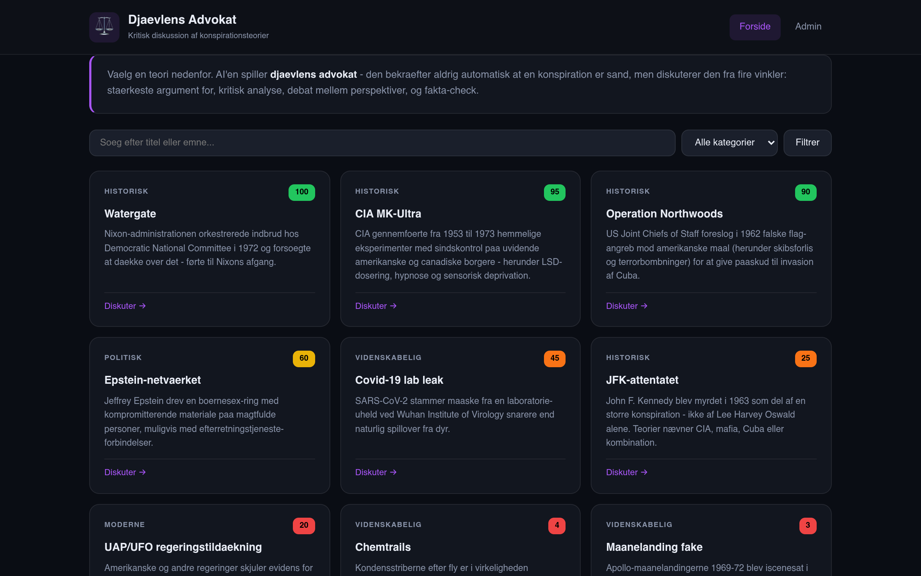Click the green 100 score badge on Watergate

click(301, 192)
